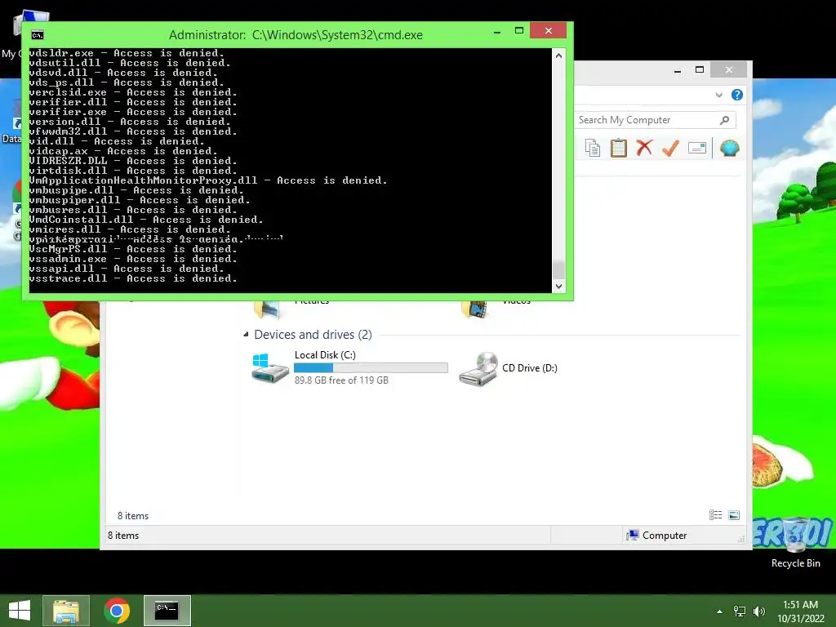The height and width of the screenshot is (627, 836).
Task: Minimize the Explorer window
Action: [677, 70]
